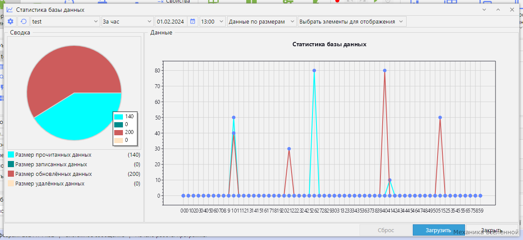The height and width of the screenshot is (240, 523).
Task: Click the teal swatch for 'Размер записанных данных'
Action: pos(11,165)
